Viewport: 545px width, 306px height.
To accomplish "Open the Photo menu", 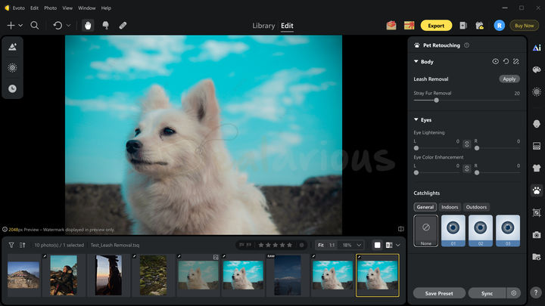I will (x=51, y=8).
